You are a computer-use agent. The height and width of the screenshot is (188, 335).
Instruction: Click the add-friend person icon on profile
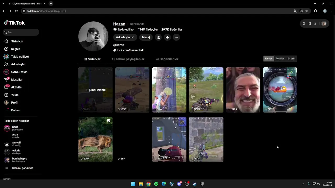click(158, 37)
